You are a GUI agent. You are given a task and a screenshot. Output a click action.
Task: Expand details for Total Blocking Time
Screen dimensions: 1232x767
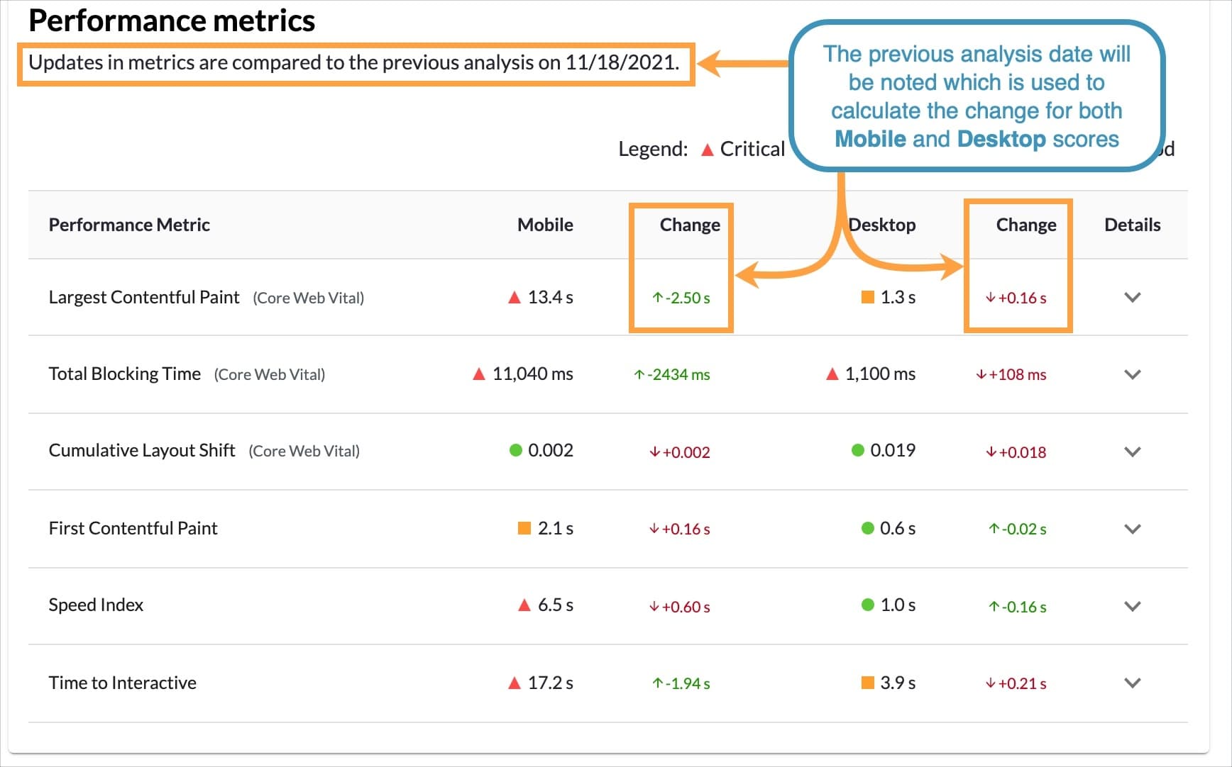click(1133, 374)
